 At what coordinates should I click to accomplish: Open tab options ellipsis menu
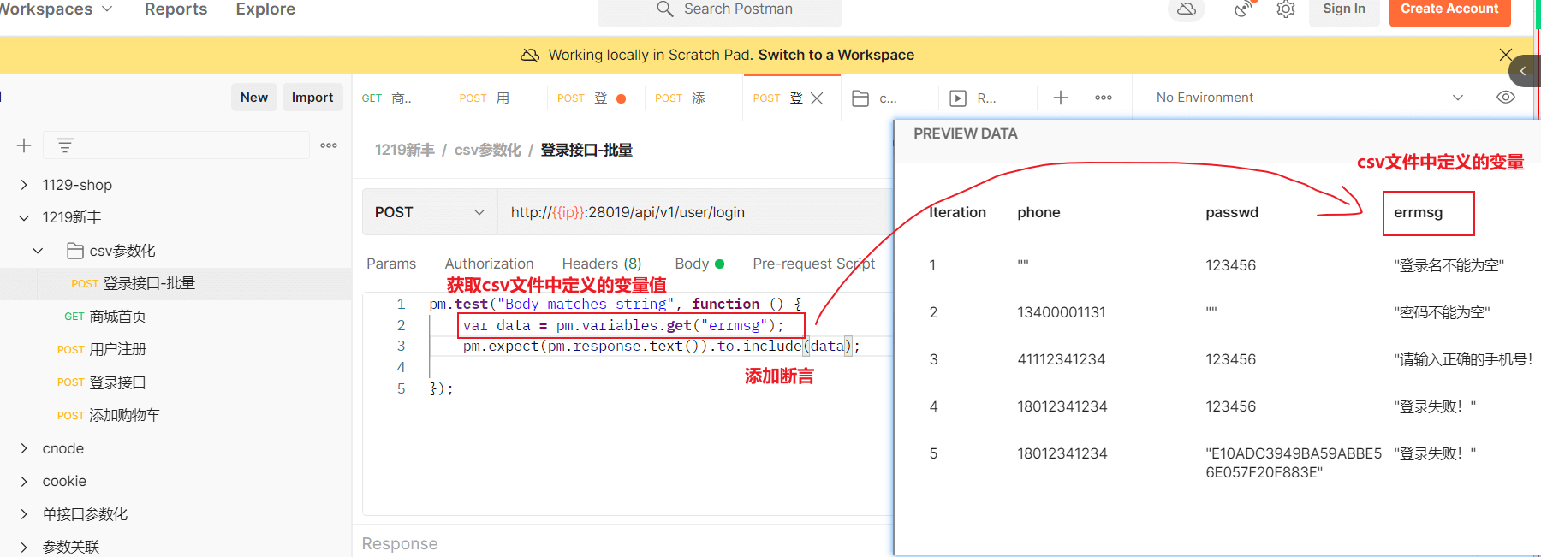[x=1104, y=98]
